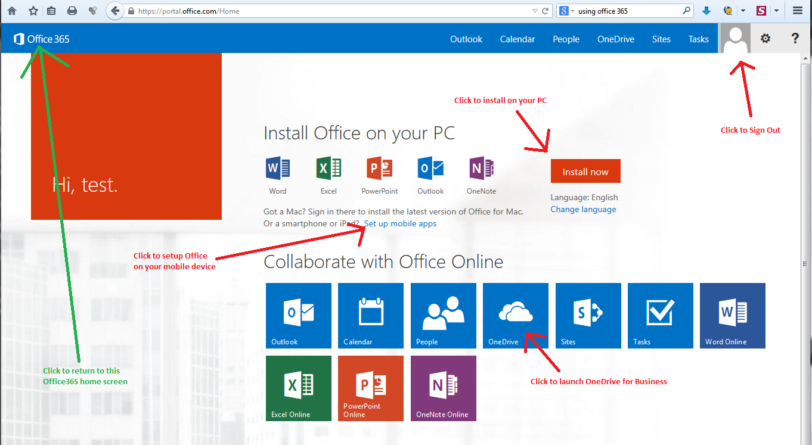The width and height of the screenshot is (812, 445).
Task: Select People in the top navigation
Action: pyautogui.click(x=566, y=39)
